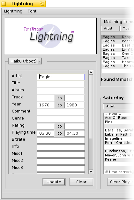Open the Lightning menu
This screenshot has width=134, height=200.
(13, 11)
